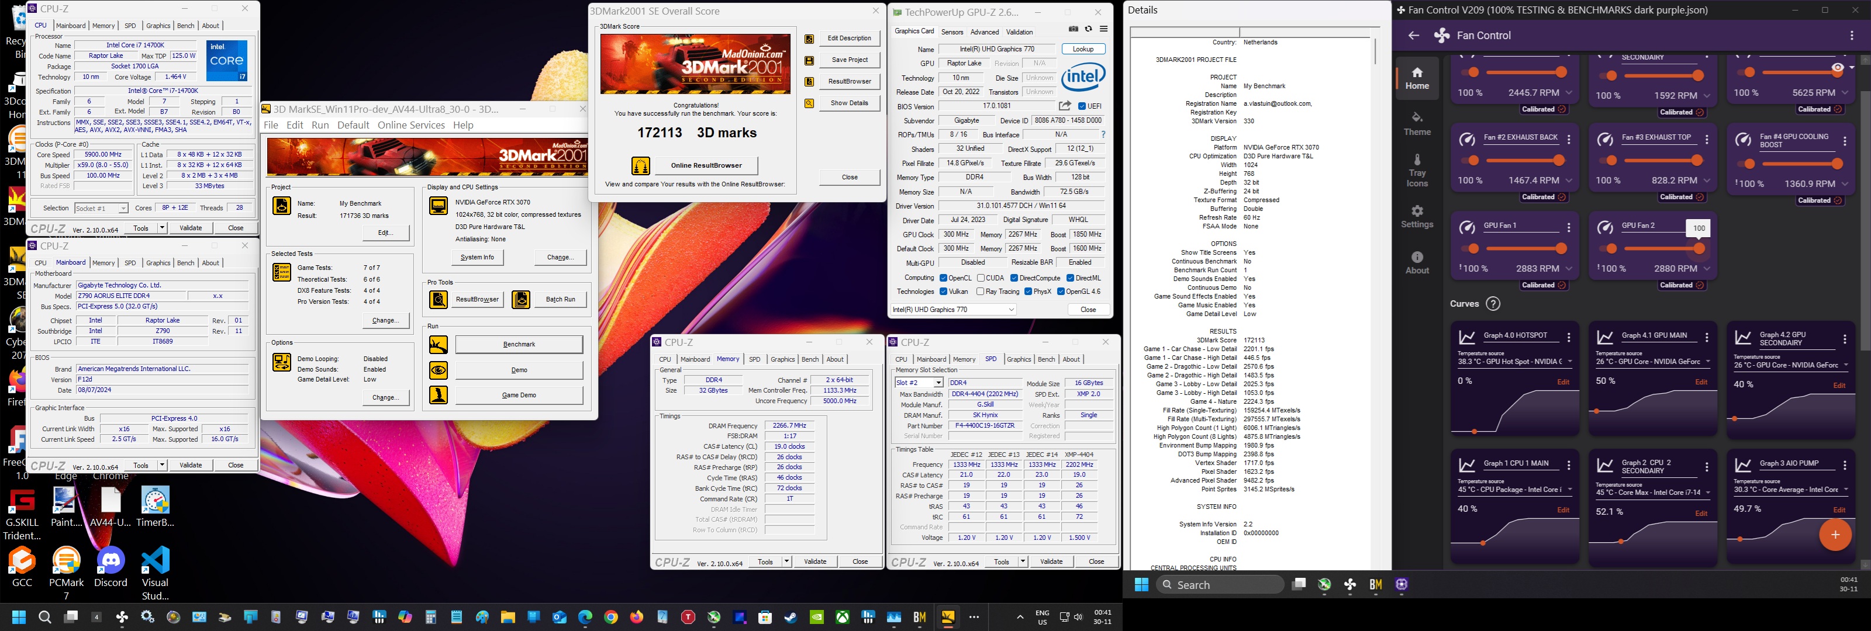Toggle the UEFI checkbox in GPU-Z
This screenshot has width=1871, height=631.
pyautogui.click(x=1082, y=106)
